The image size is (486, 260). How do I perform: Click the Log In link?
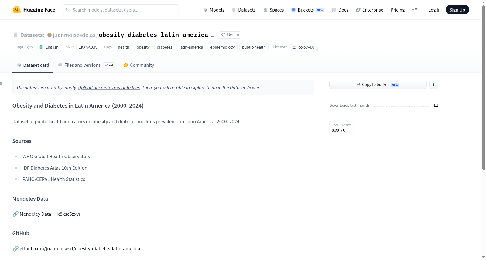coord(434,10)
